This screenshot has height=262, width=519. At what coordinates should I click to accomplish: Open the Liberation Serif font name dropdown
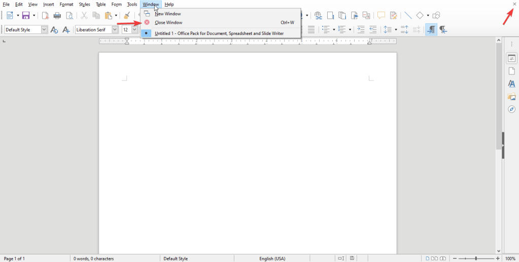tap(115, 30)
